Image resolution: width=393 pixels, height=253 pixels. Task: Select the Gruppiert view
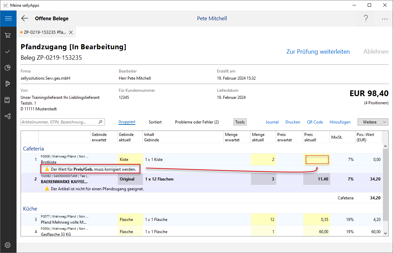(x=127, y=122)
